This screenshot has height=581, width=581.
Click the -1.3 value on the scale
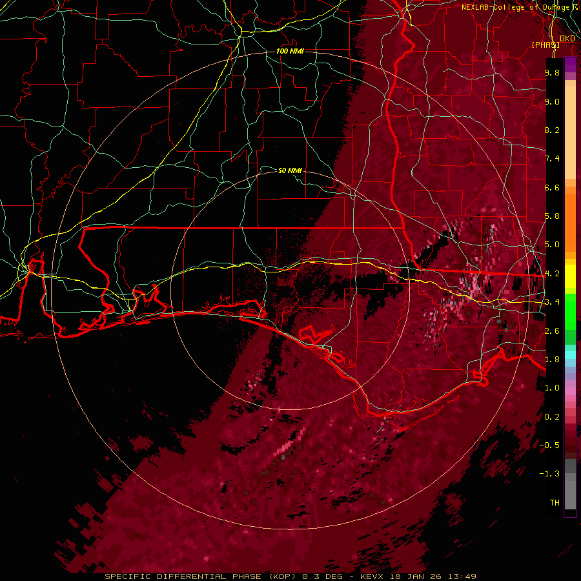click(549, 474)
